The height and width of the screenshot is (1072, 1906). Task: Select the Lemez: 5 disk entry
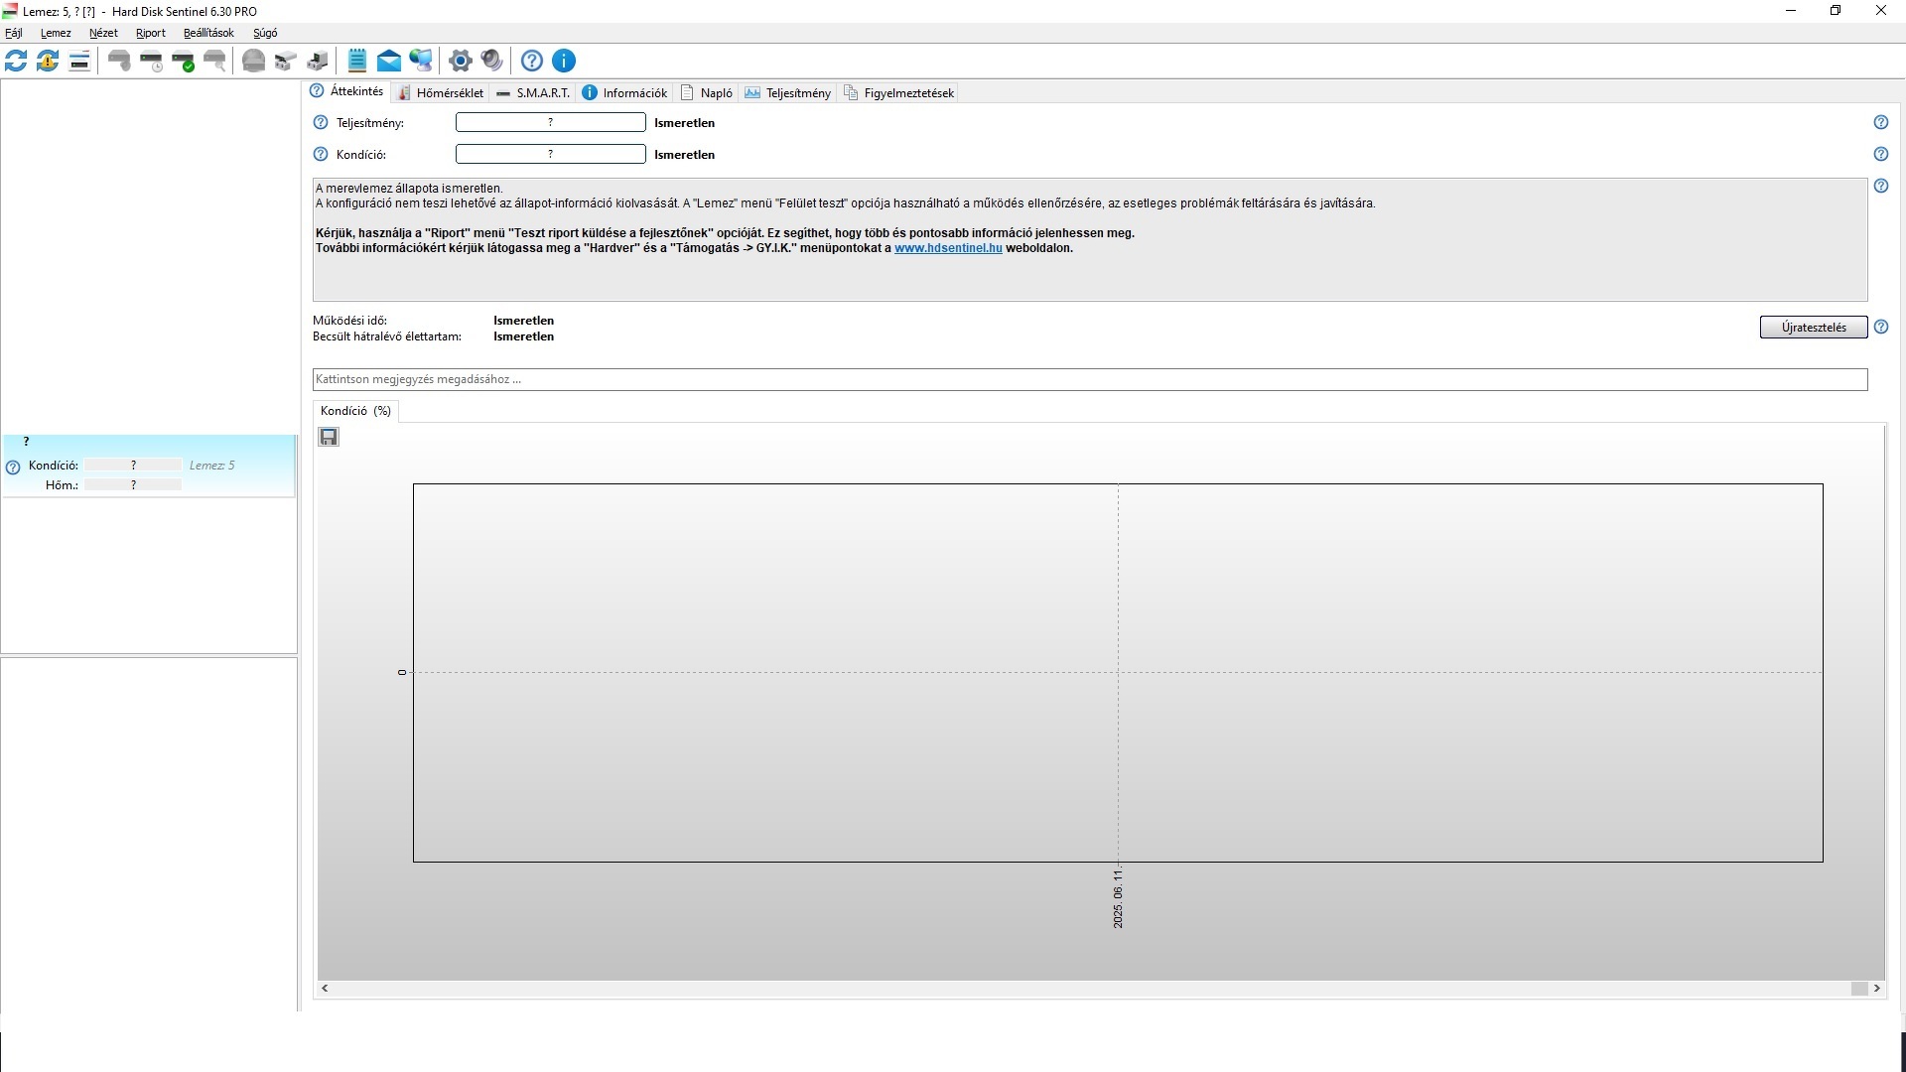(149, 465)
